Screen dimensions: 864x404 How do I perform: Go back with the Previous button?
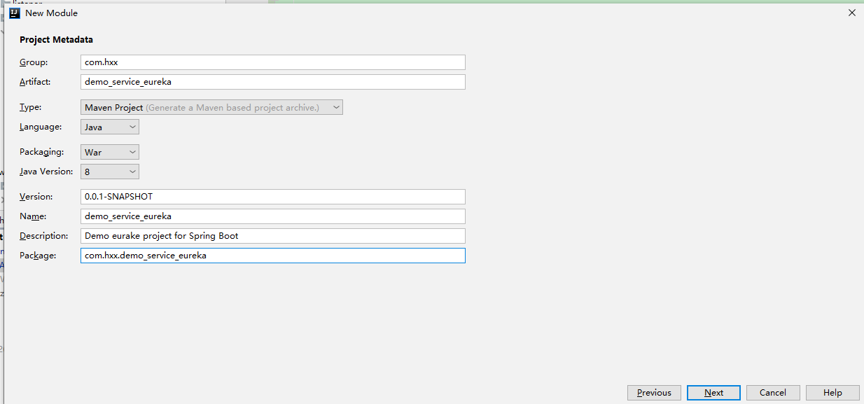654,393
